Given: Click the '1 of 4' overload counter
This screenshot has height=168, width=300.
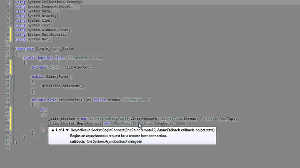Looking at the screenshot, I should pyautogui.click(x=60, y=130).
